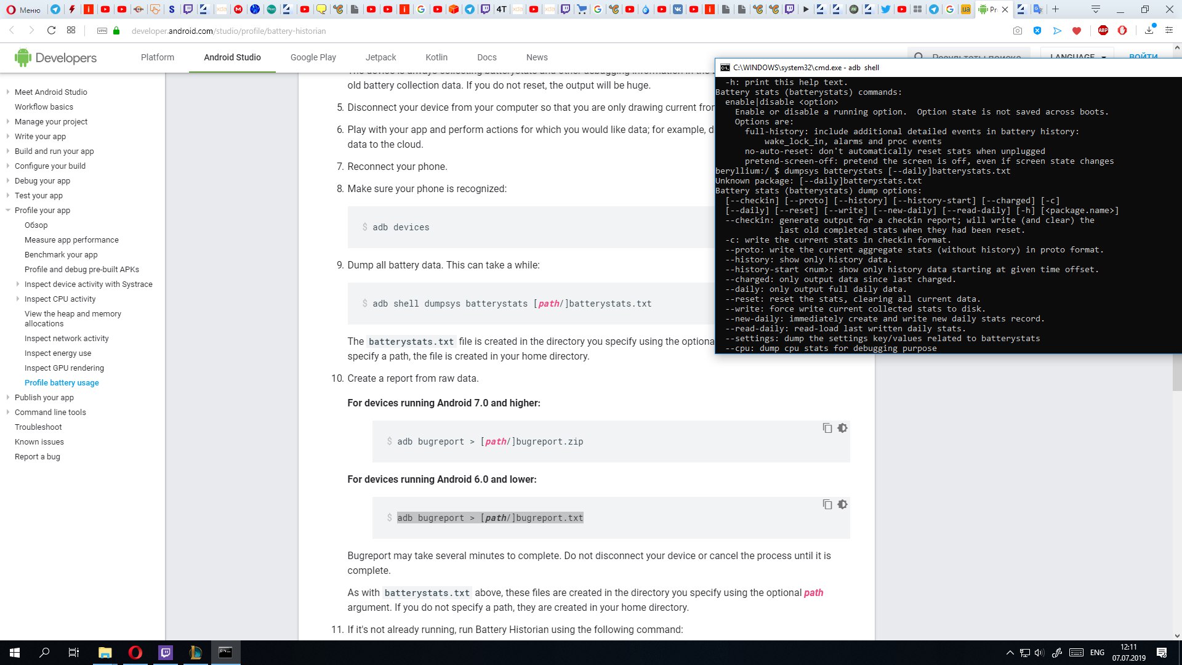Collapse the Profile your app section
Screen dimensions: 1182x665
[x=8, y=210]
